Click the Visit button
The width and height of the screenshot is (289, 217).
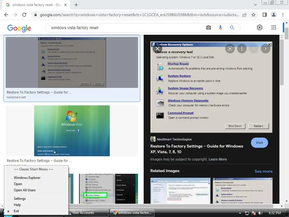click(259, 143)
